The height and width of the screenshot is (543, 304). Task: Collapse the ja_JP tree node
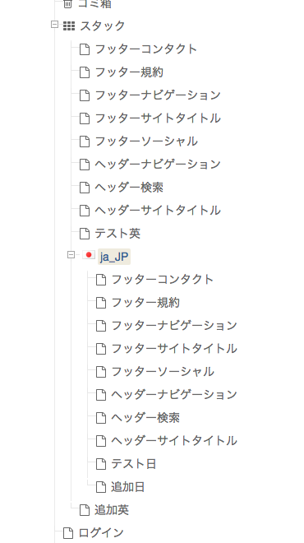tap(71, 255)
